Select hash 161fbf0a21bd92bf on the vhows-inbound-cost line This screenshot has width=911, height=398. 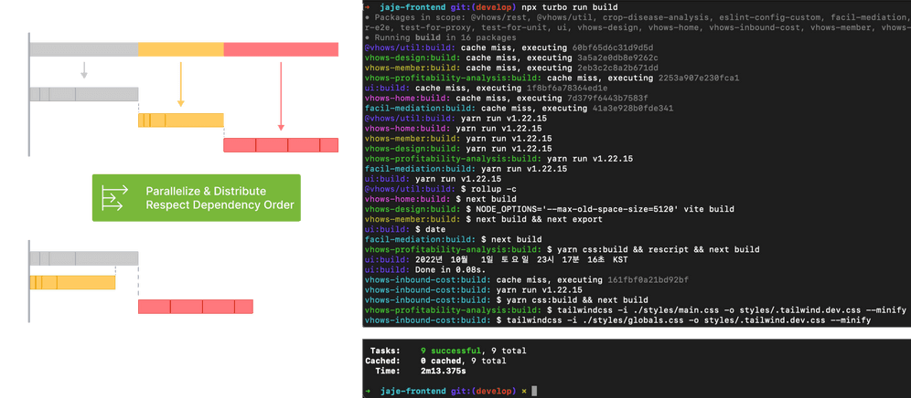[x=648, y=279]
